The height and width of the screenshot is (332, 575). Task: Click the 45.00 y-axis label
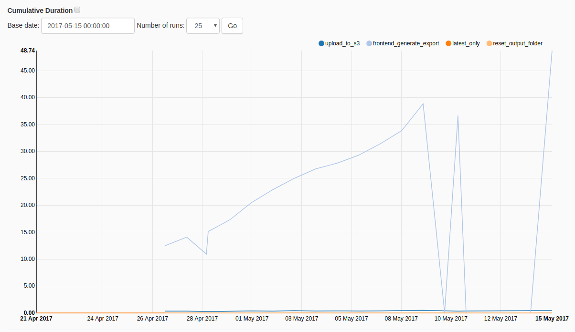tap(28, 71)
